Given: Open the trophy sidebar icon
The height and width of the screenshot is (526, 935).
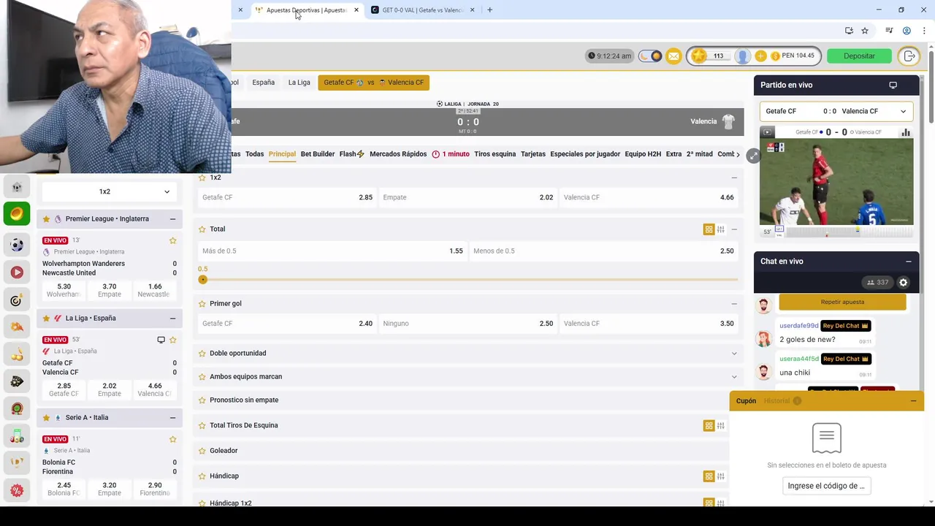Looking at the screenshot, I should click(17, 462).
